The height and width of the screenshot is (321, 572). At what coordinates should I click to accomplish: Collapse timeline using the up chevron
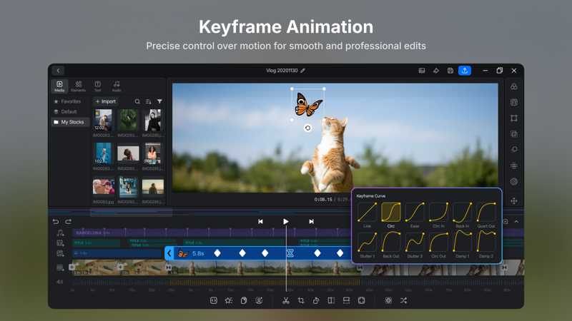point(516,222)
